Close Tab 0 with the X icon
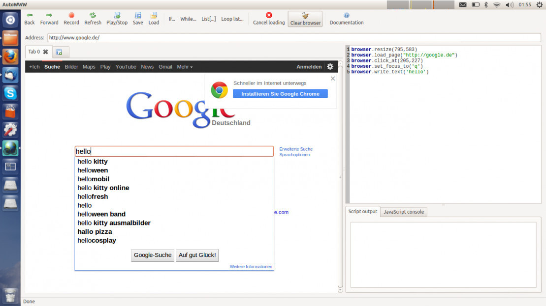 (x=46, y=52)
